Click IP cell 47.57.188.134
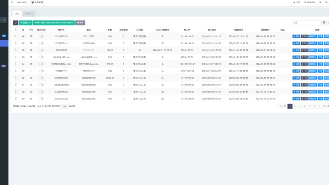 [x=187, y=71]
